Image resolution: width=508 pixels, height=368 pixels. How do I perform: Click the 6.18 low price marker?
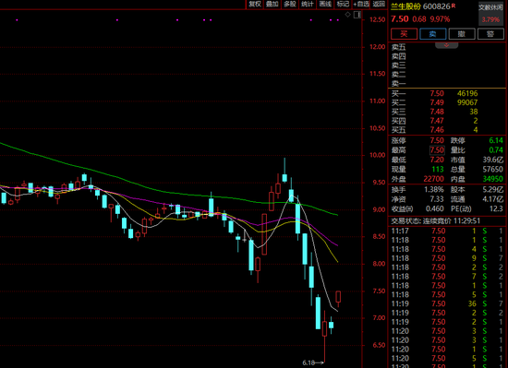308,362
